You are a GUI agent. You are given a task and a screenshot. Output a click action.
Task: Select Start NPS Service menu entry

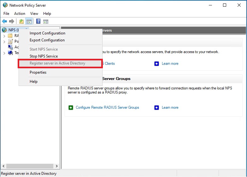pyautogui.click(x=61, y=49)
